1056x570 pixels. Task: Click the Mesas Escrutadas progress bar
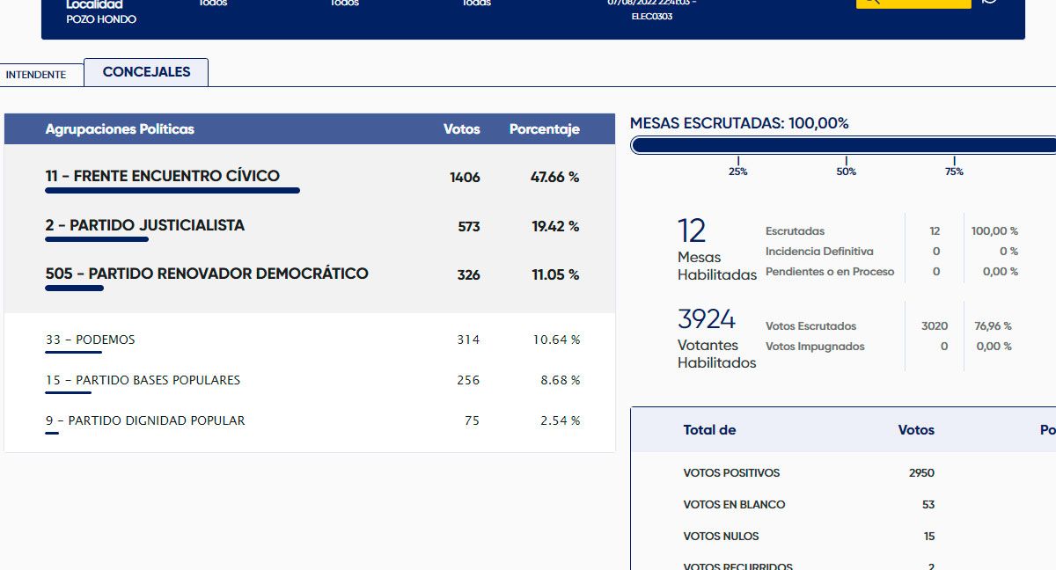(x=843, y=146)
